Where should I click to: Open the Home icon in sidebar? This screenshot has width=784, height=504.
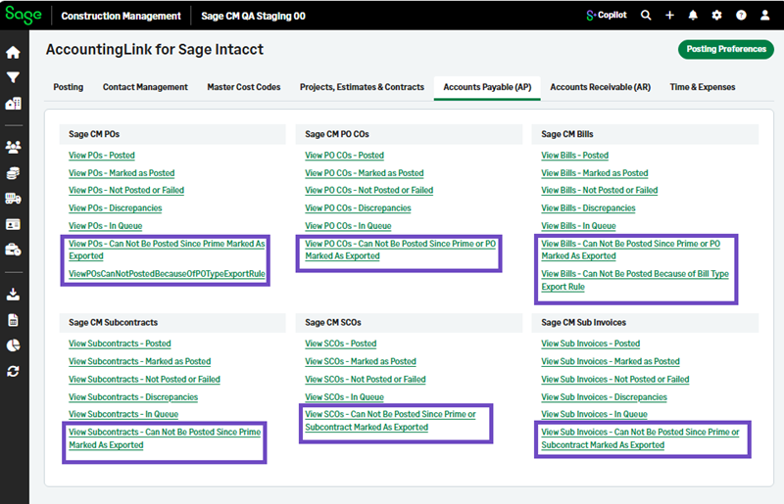pos(13,52)
